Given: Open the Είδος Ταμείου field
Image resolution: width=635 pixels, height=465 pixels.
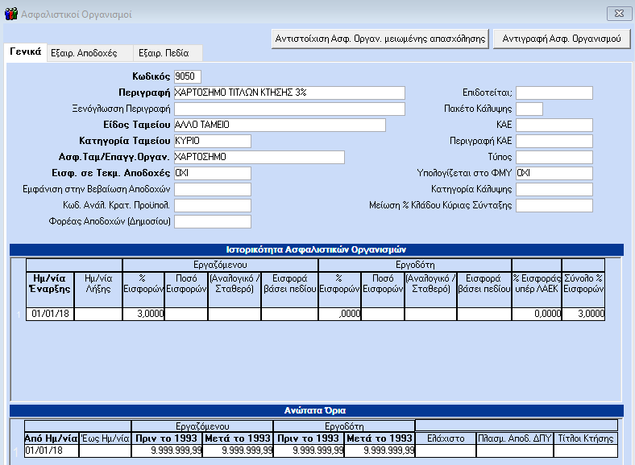Looking at the screenshot, I should pyautogui.click(x=279, y=125).
